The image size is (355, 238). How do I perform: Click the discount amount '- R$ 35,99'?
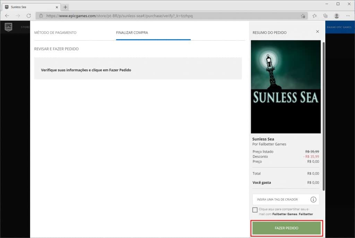click(x=311, y=156)
